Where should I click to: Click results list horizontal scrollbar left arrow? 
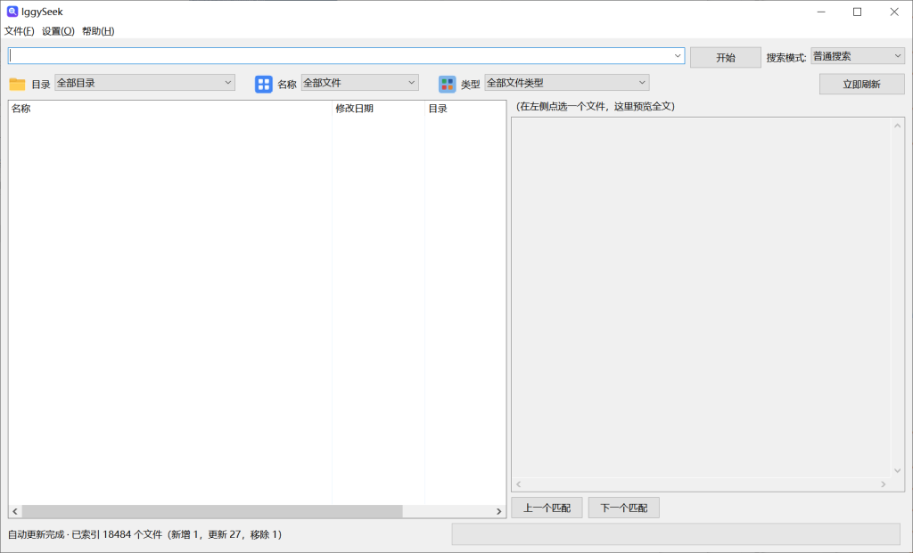click(15, 511)
